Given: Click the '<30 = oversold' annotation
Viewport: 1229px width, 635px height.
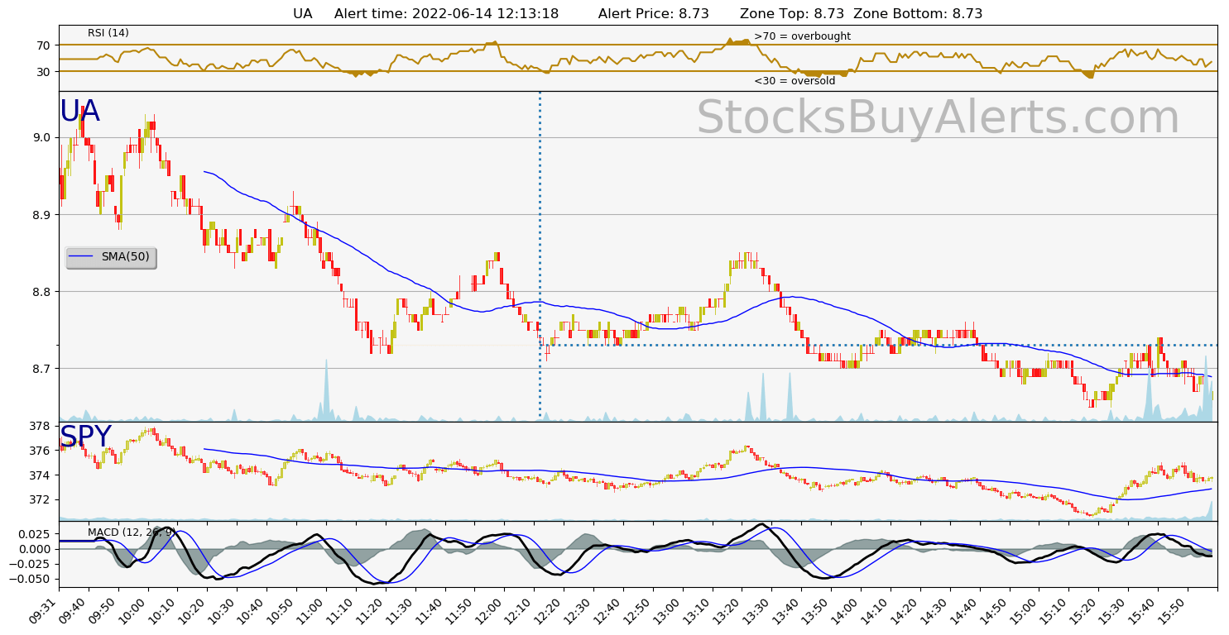Looking at the screenshot, I should (x=795, y=81).
